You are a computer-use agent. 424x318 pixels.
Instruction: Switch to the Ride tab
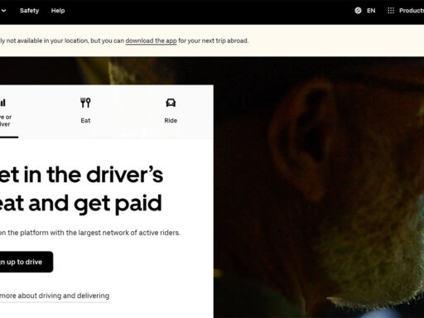171,111
